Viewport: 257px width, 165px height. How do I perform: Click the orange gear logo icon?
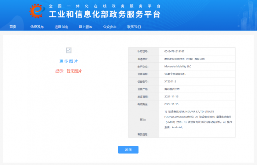37,11
